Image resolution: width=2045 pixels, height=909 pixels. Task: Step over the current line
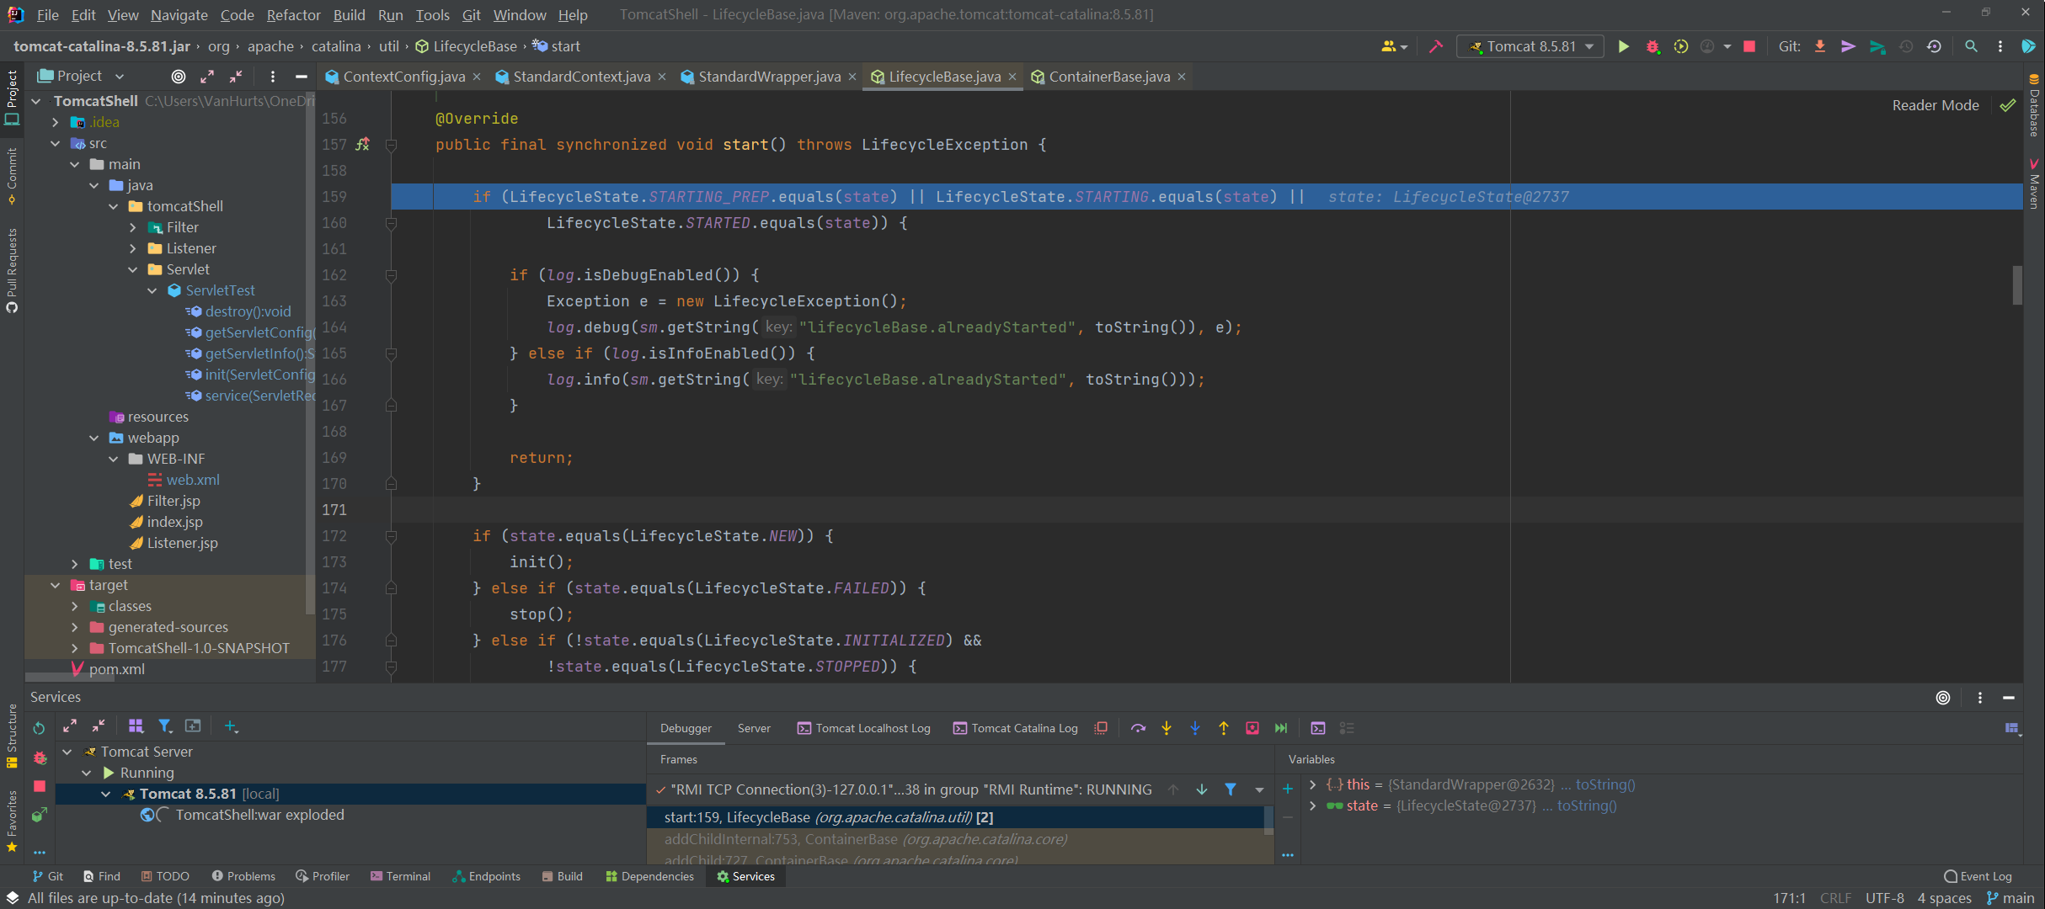coord(1138,729)
